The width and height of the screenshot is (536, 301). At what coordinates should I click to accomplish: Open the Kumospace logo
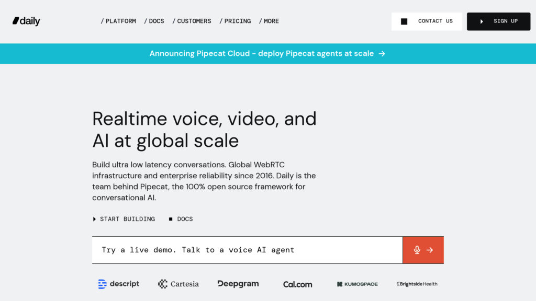[357, 284]
